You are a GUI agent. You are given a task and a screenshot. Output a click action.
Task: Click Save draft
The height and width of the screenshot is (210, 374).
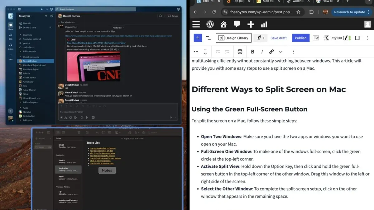(278, 38)
